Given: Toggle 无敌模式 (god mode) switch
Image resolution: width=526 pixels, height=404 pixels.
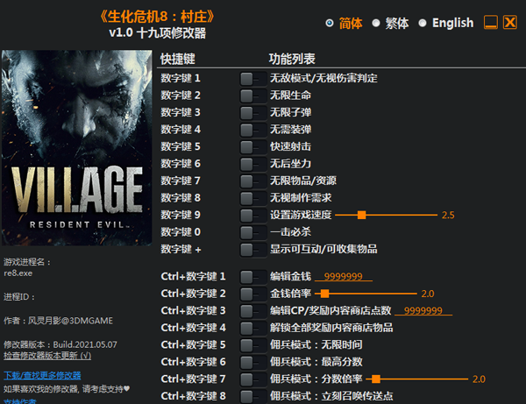Looking at the screenshot, I should (252, 78).
